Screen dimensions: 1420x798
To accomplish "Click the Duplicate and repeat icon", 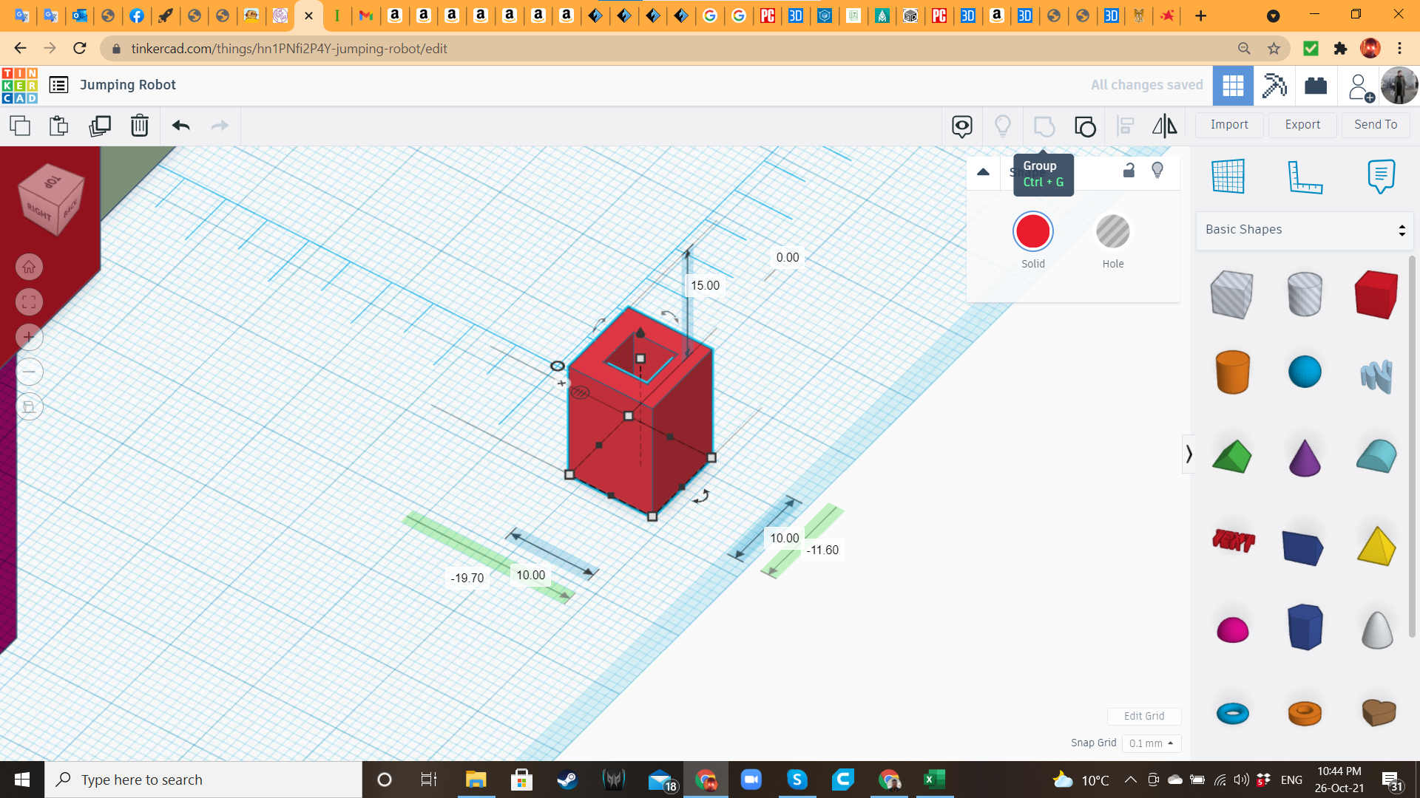I will [99, 126].
